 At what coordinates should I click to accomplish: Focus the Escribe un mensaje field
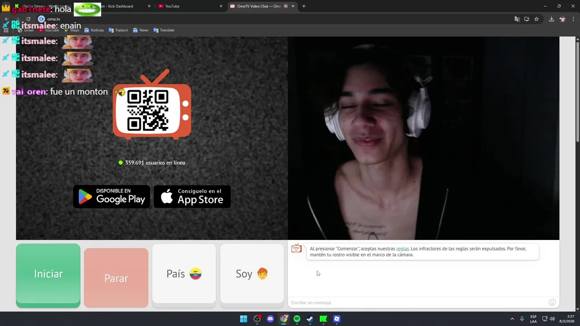tap(417, 302)
